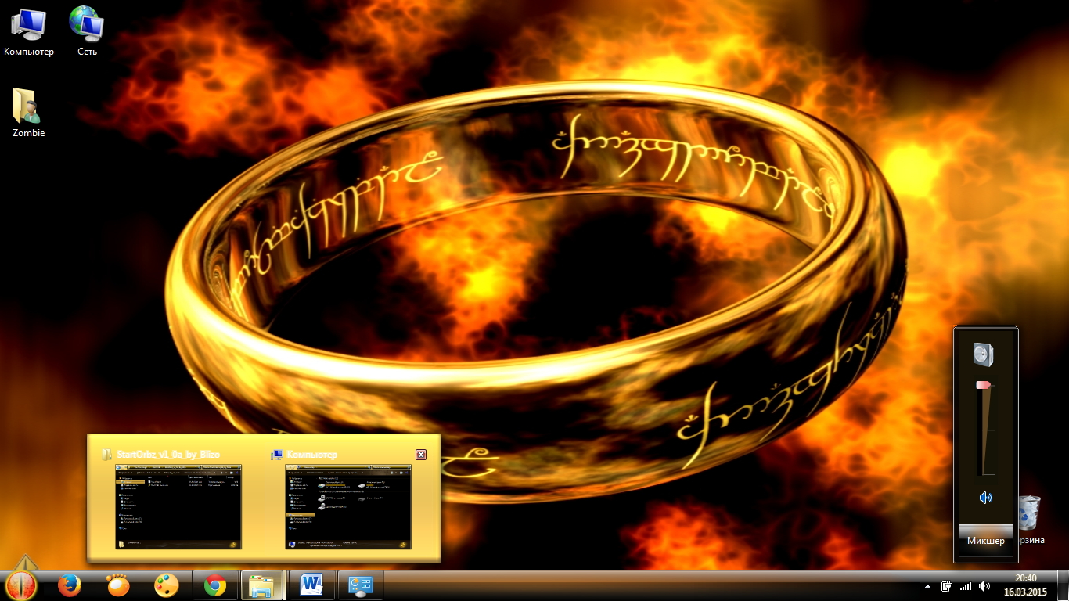Open the paint palette taskbar icon

point(167,585)
